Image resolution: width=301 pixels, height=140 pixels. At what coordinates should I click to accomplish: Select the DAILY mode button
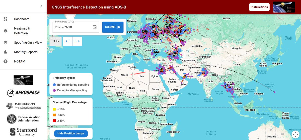click(55, 41)
